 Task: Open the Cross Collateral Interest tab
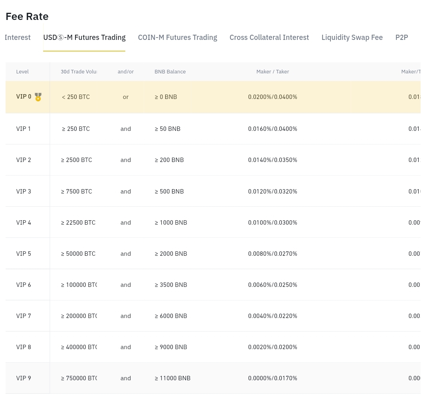coord(269,38)
